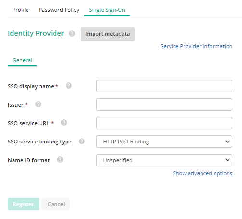Click help icon beside Issuer field
The image size is (242, 219).
(38, 104)
